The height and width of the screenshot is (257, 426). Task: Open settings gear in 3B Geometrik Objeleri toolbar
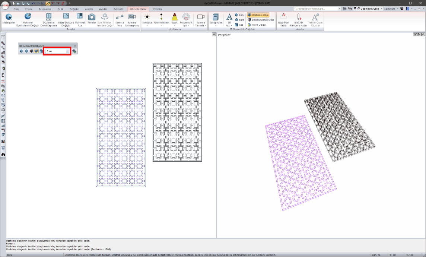point(74,51)
